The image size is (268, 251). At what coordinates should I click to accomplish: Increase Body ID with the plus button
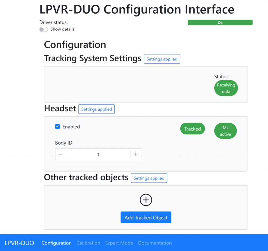click(x=136, y=154)
